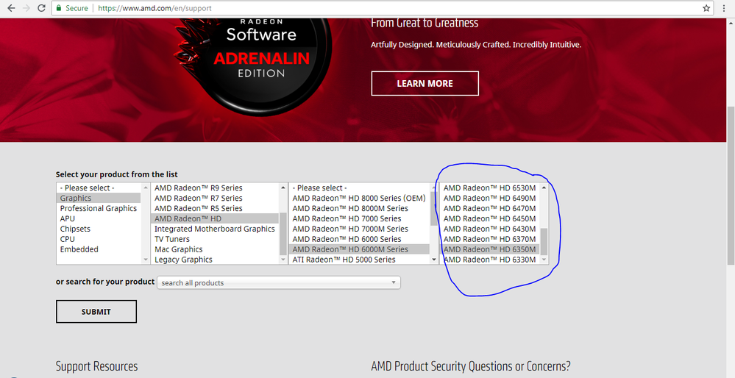Click model list scroll down arrow

(x=544, y=260)
